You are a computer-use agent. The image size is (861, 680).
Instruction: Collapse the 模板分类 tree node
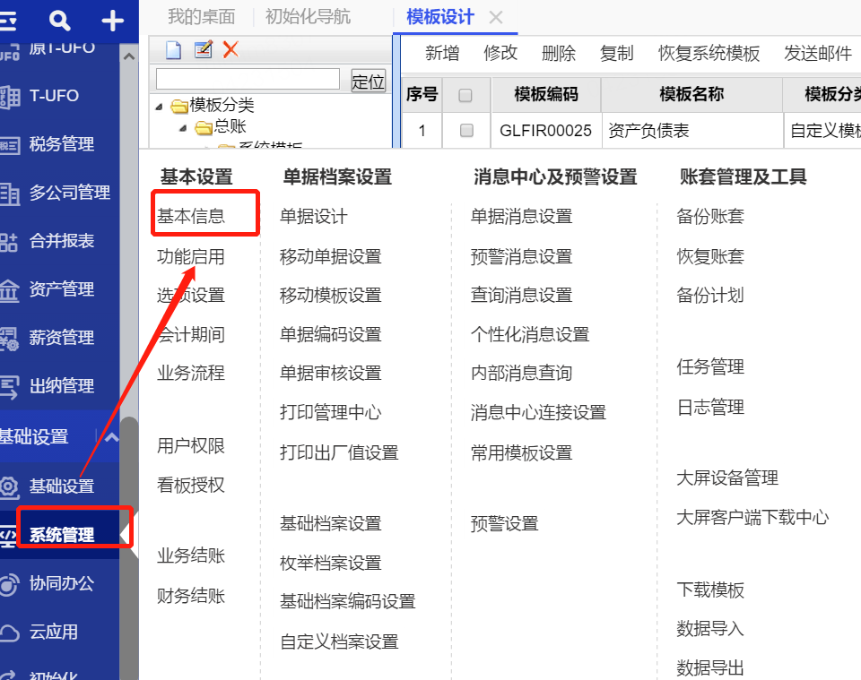pos(160,107)
